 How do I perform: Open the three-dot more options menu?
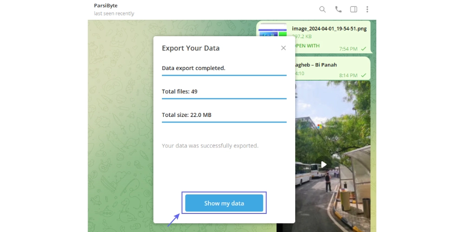(x=367, y=9)
